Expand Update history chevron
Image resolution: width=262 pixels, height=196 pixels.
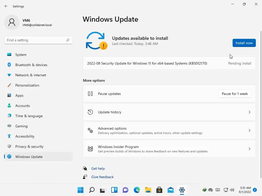249,112
